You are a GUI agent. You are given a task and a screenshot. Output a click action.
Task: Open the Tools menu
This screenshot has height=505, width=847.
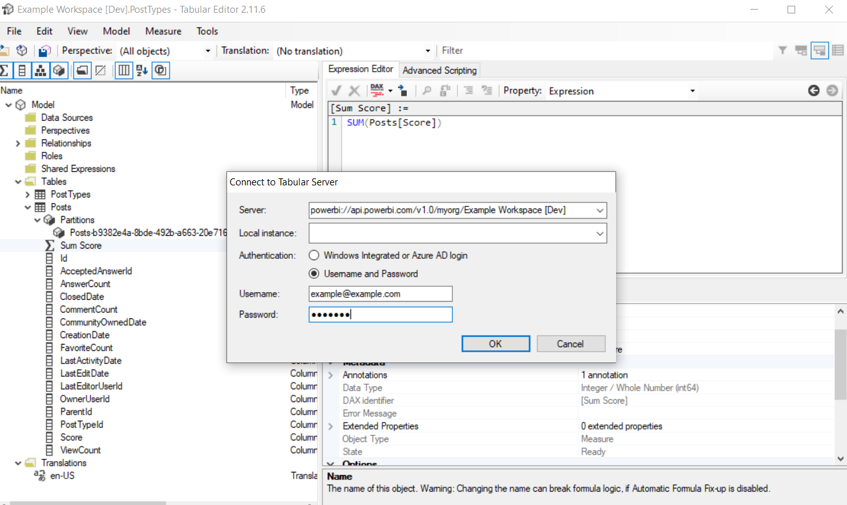tap(207, 31)
